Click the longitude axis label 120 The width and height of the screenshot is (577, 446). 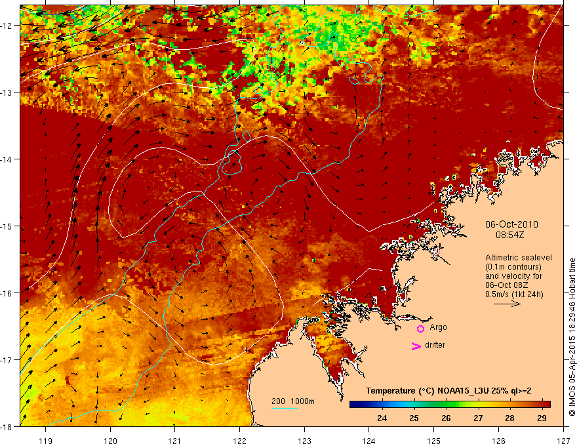110,441
